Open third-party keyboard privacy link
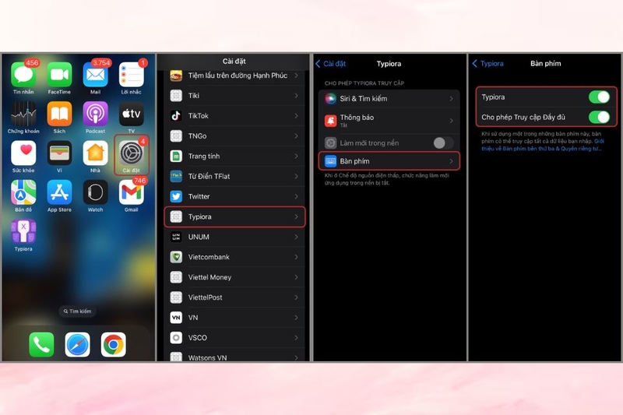The height and width of the screenshot is (415, 623). (543, 145)
